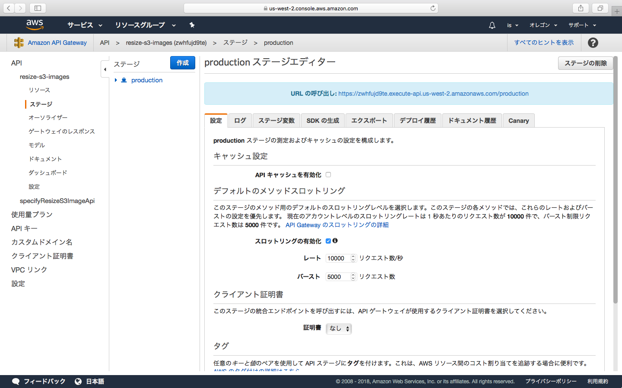Open the Canary tab

[x=519, y=121]
